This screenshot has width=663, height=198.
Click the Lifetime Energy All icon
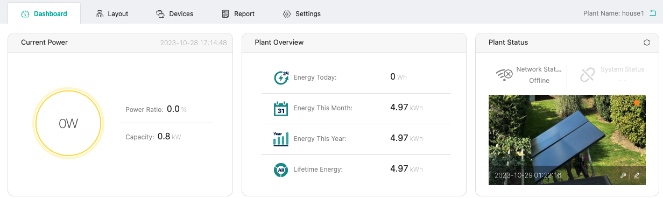[x=281, y=169]
